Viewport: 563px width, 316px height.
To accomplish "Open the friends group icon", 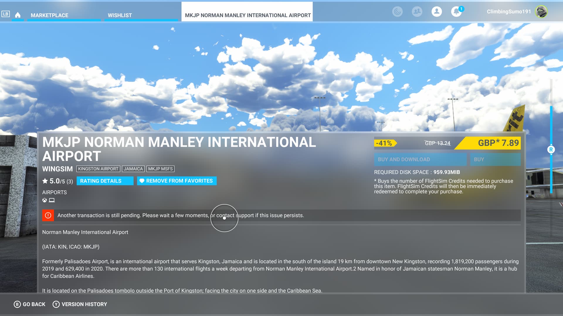I will (417, 12).
